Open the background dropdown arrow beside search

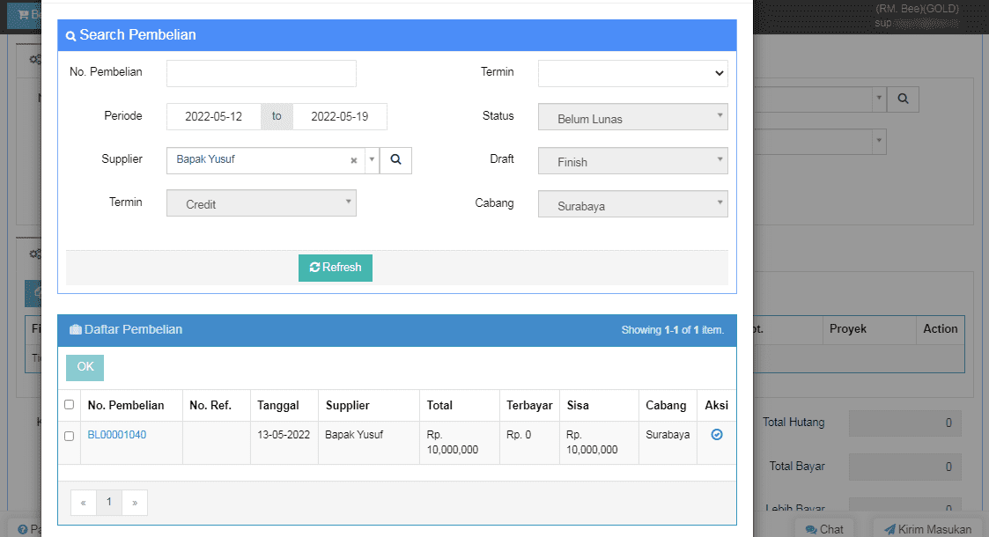(x=879, y=99)
